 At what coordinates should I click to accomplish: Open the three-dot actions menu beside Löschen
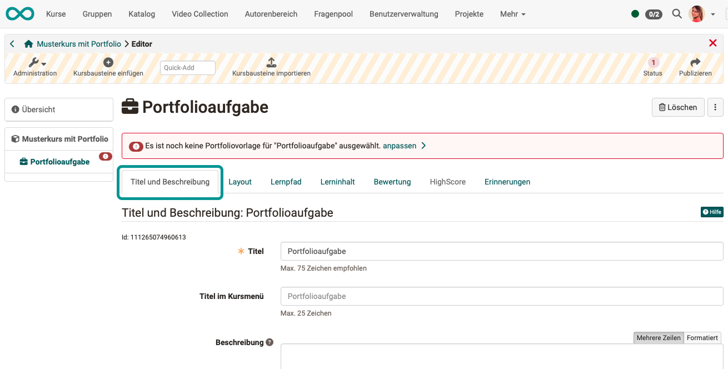[x=715, y=107]
